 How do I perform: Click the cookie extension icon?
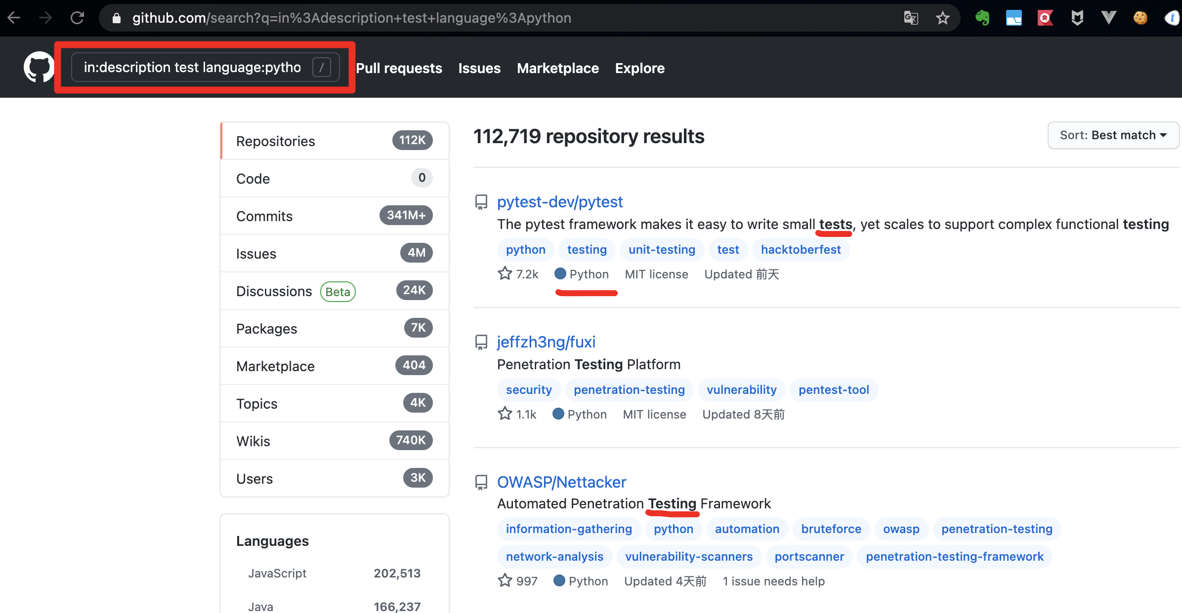[1140, 18]
